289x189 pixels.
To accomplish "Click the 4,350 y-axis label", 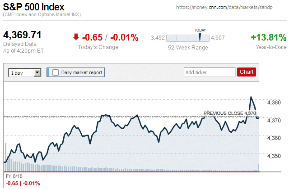I will click(x=274, y=156).
